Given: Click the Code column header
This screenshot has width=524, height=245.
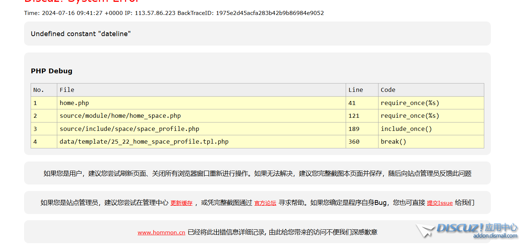Looking at the screenshot, I should click(431, 90).
